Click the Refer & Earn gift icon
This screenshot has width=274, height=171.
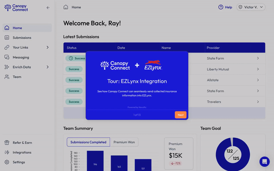pos(7,143)
